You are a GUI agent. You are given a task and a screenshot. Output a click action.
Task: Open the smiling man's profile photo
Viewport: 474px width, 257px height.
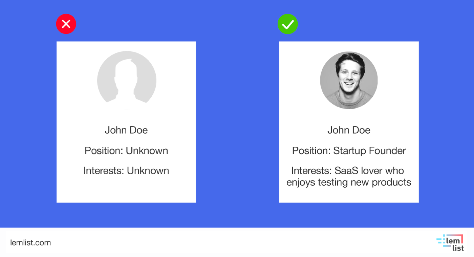[x=349, y=80]
